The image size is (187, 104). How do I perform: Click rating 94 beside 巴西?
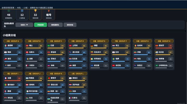(x=62, y=46)
